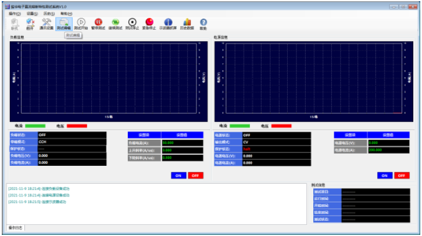Switch OFF the load in left panel
The image size is (422, 236).
tap(195, 175)
